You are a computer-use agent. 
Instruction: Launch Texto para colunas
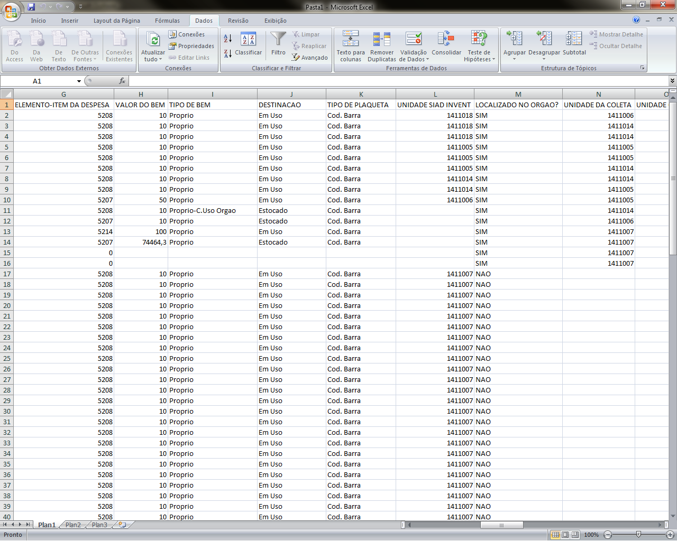tap(351, 46)
